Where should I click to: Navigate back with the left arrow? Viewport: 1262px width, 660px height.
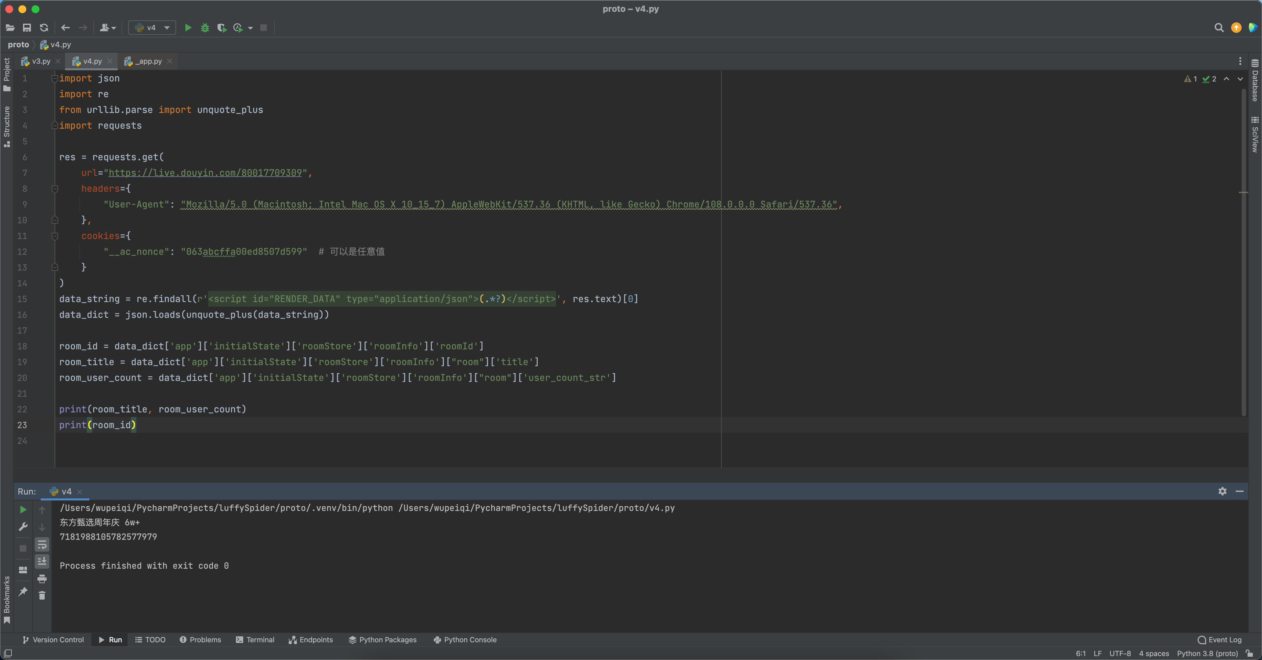click(x=66, y=28)
